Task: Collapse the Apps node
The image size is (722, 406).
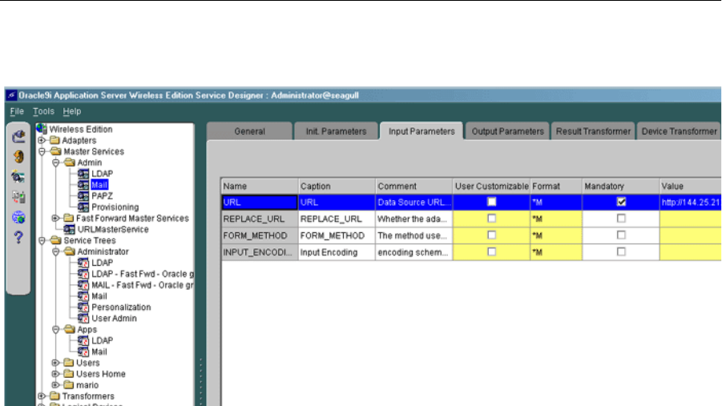Action: [x=56, y=329]
